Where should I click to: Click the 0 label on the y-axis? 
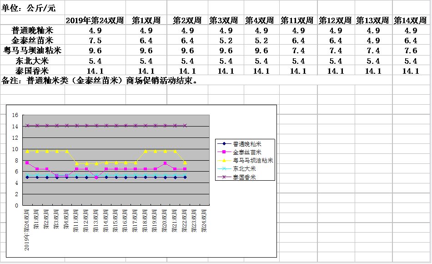[17, 205]
